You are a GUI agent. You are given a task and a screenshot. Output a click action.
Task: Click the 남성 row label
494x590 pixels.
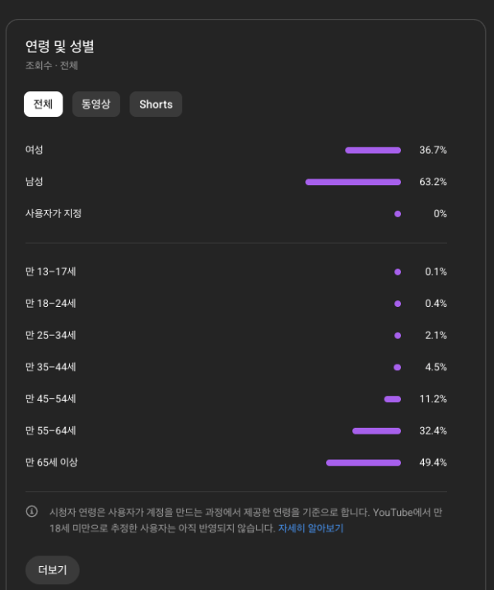point(35,182)
